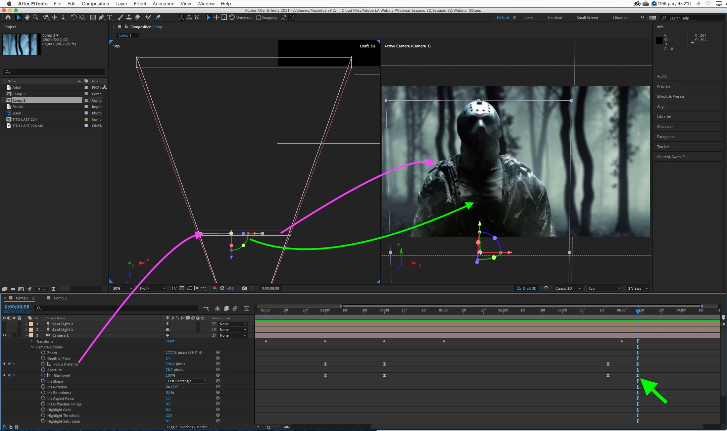The height and width of the screenshot is (431, 727).
Task: Click Reset next to Transform
Action: coord(170,341)
